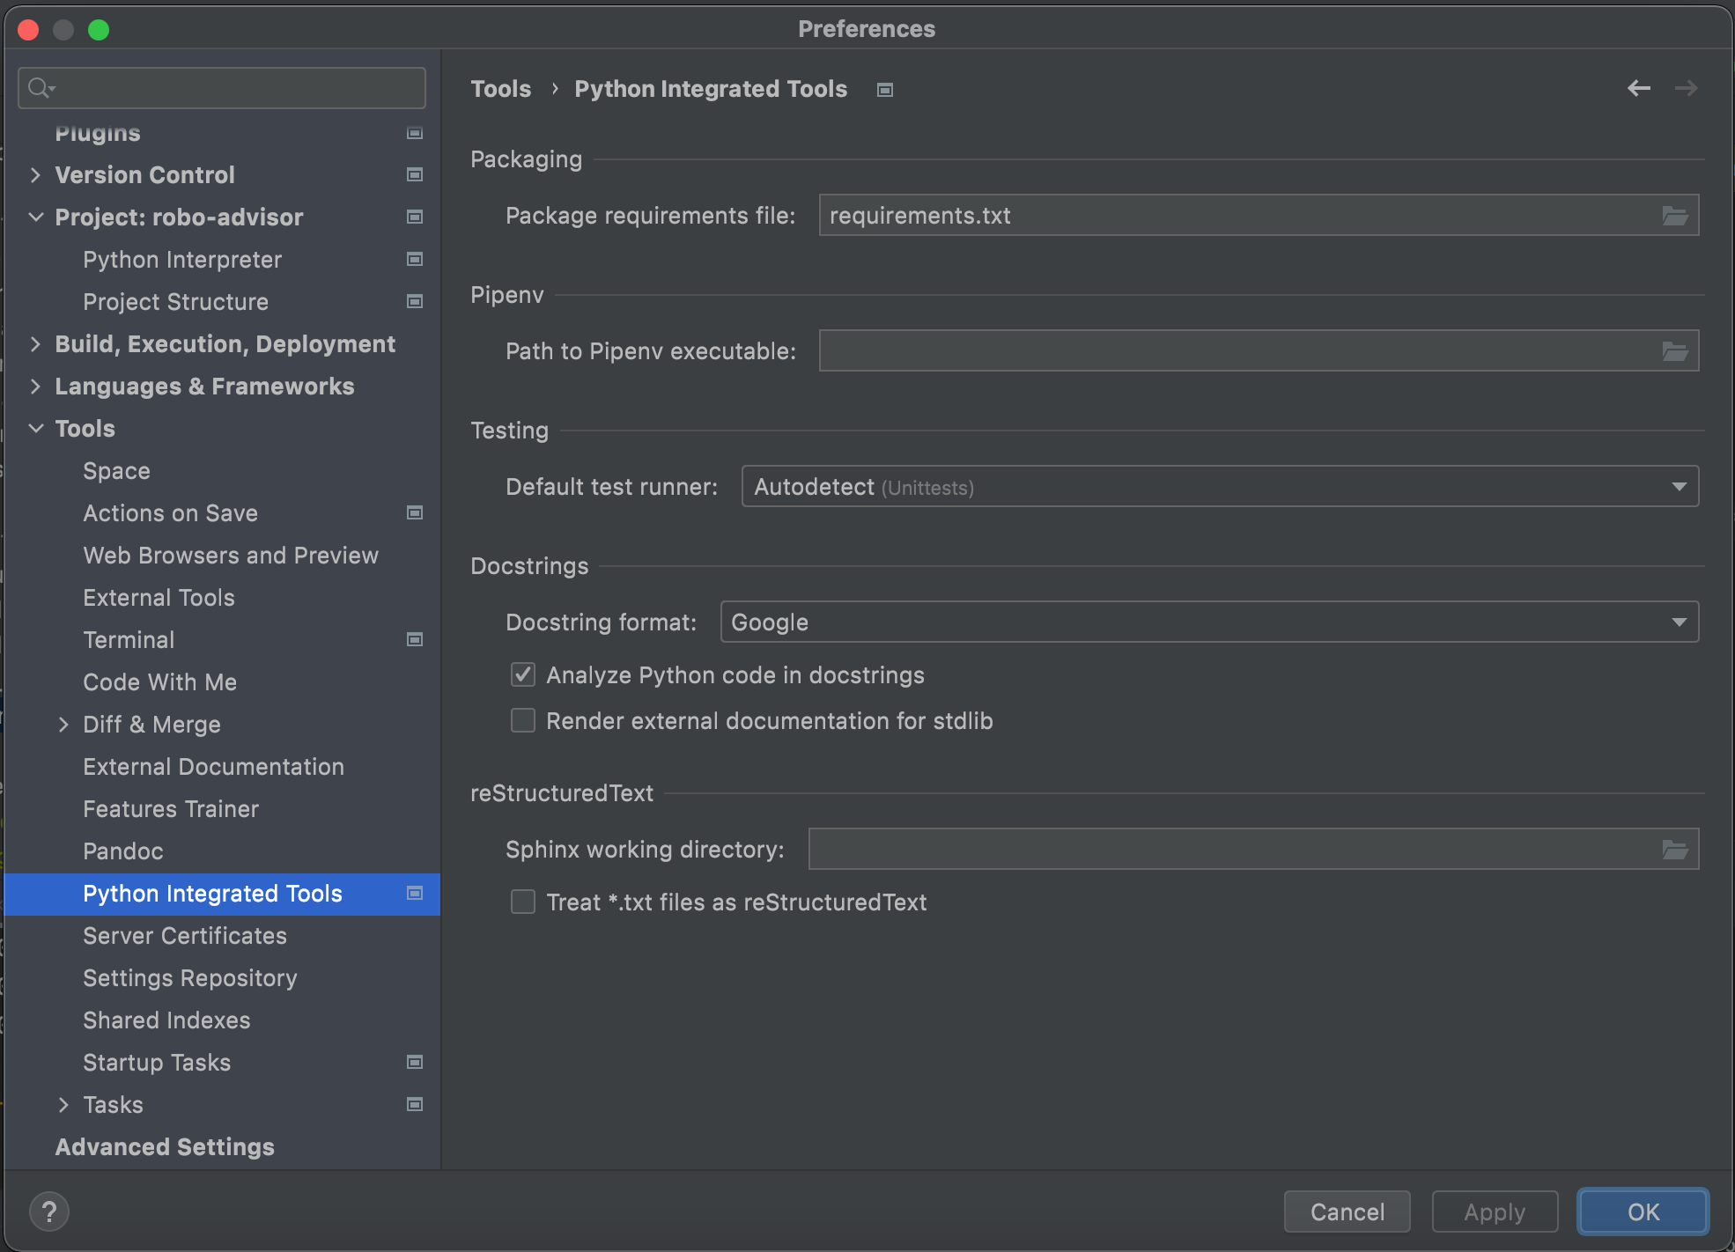This screenshot has width=1735, height=1252.
Task: Click project-level icon next to breadcrumb title
Action: (885, 90)
